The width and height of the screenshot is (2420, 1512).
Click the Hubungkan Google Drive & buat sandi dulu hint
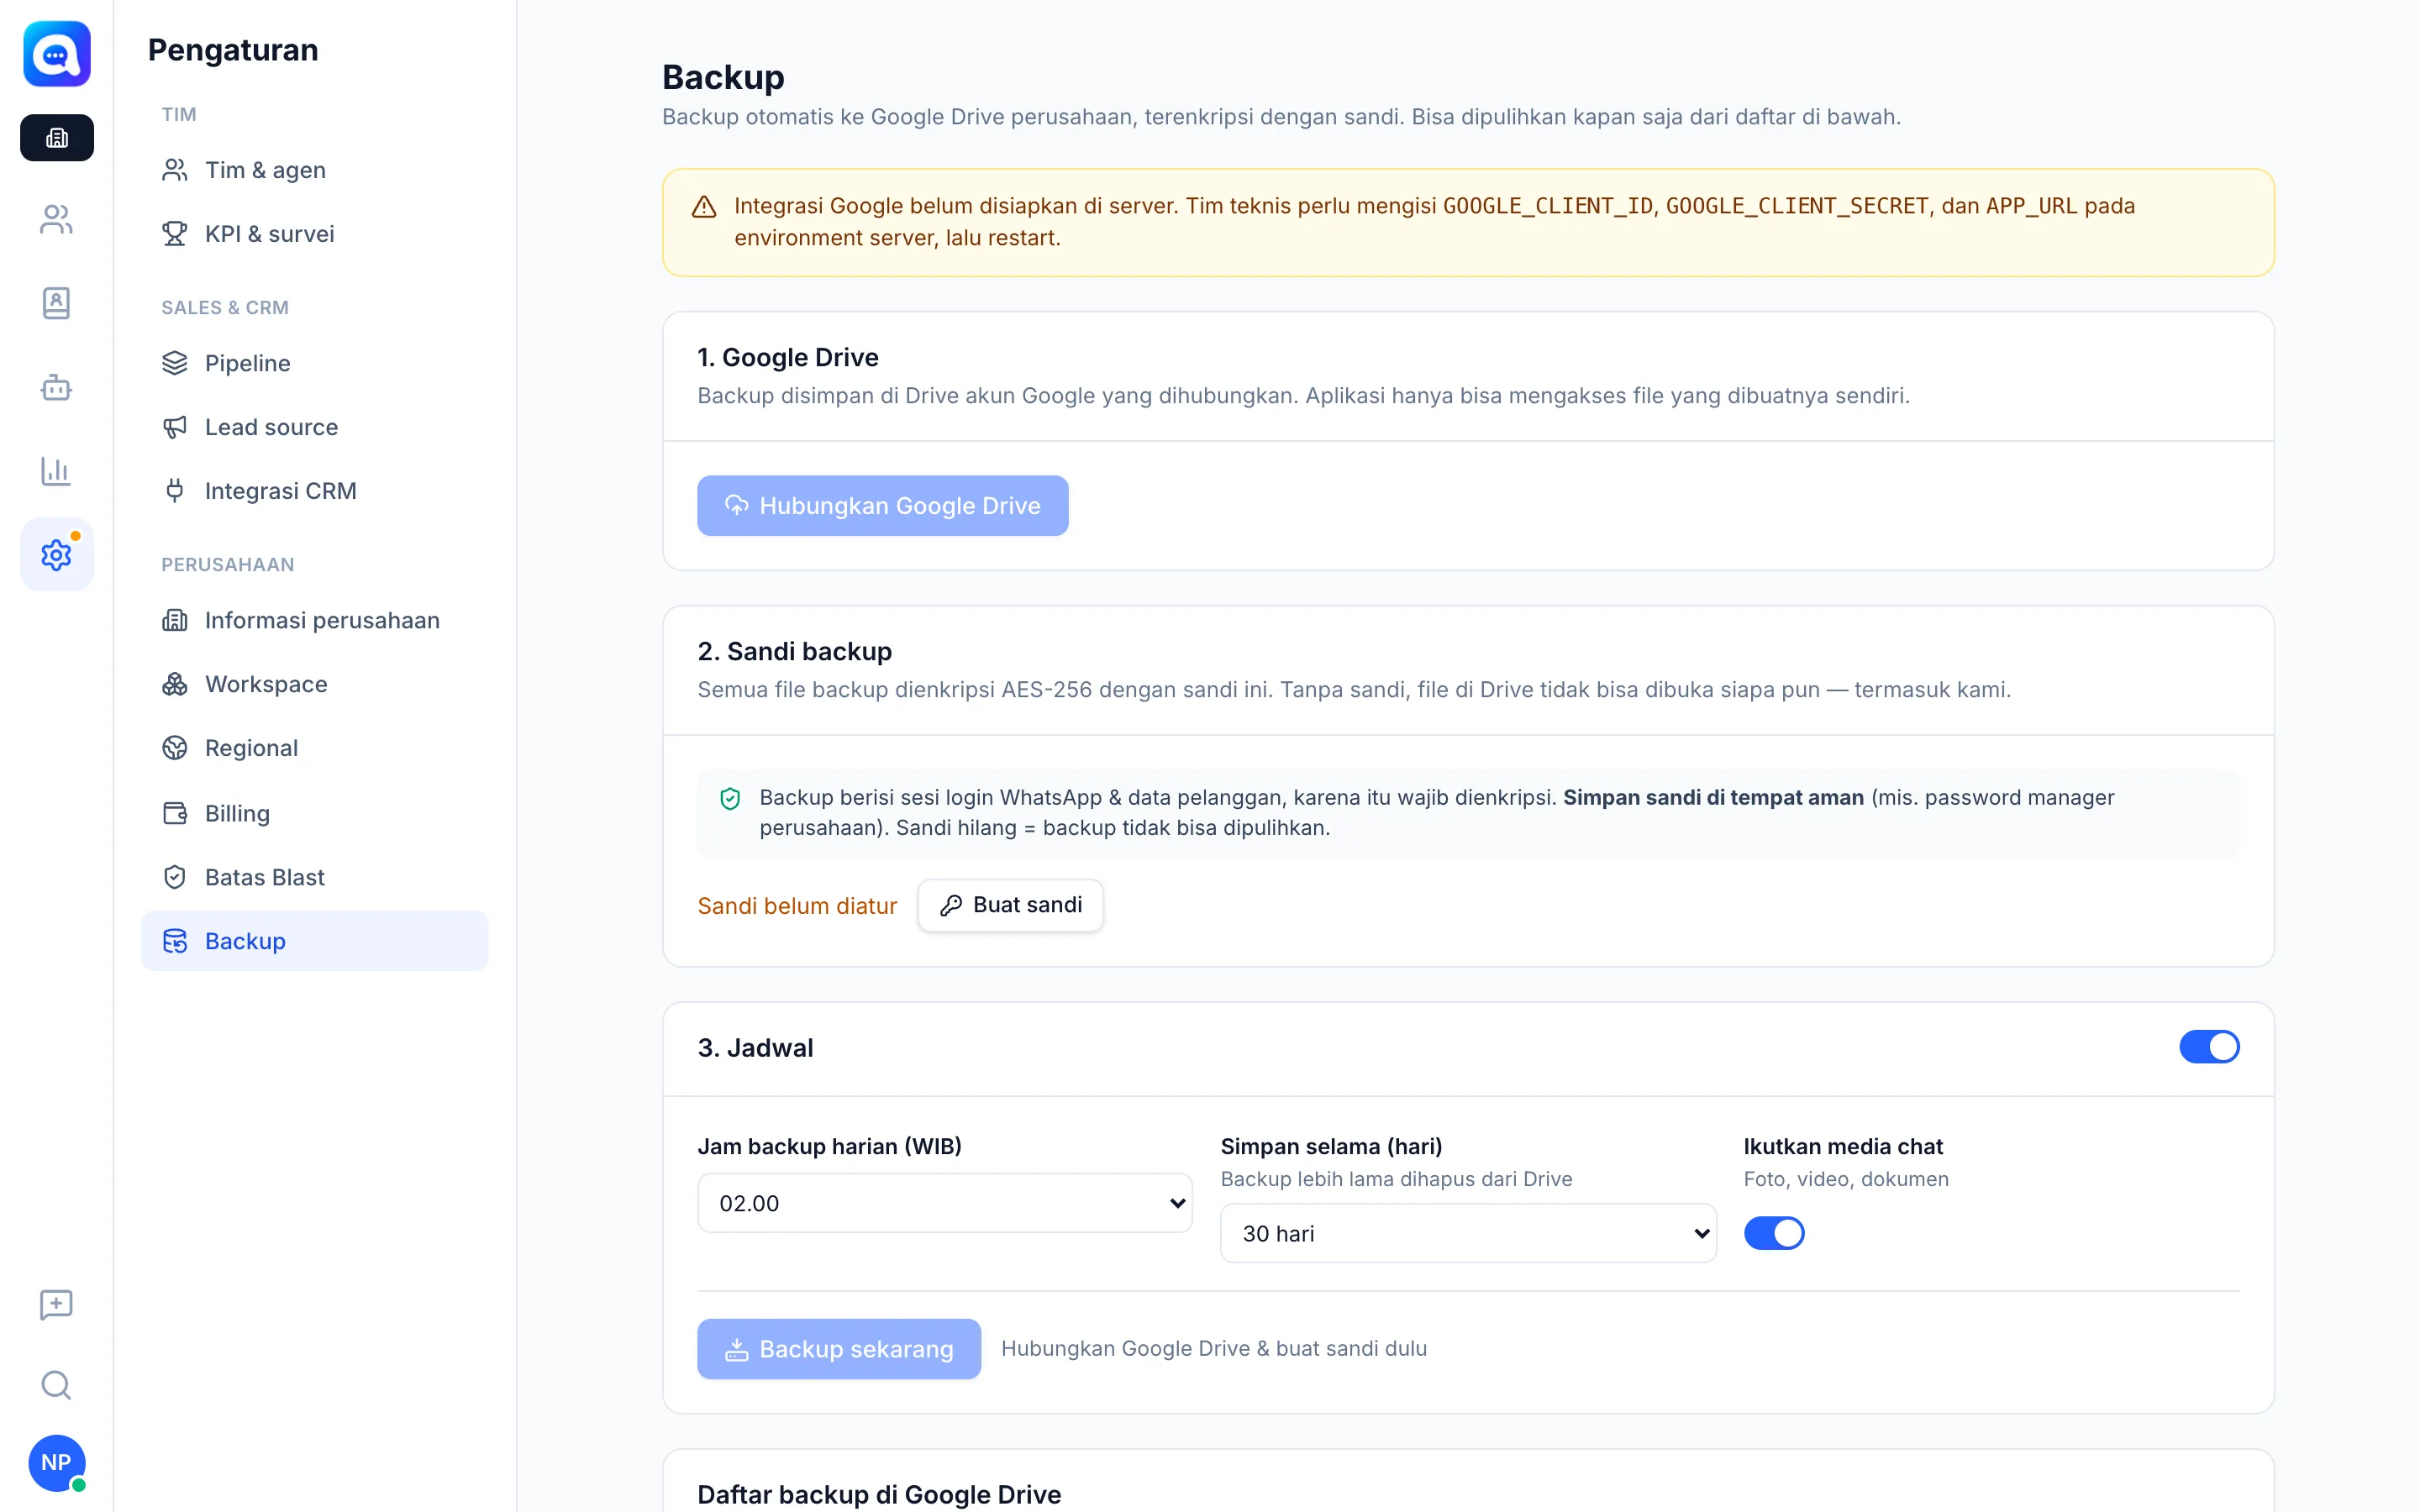coord(1214,1349)
